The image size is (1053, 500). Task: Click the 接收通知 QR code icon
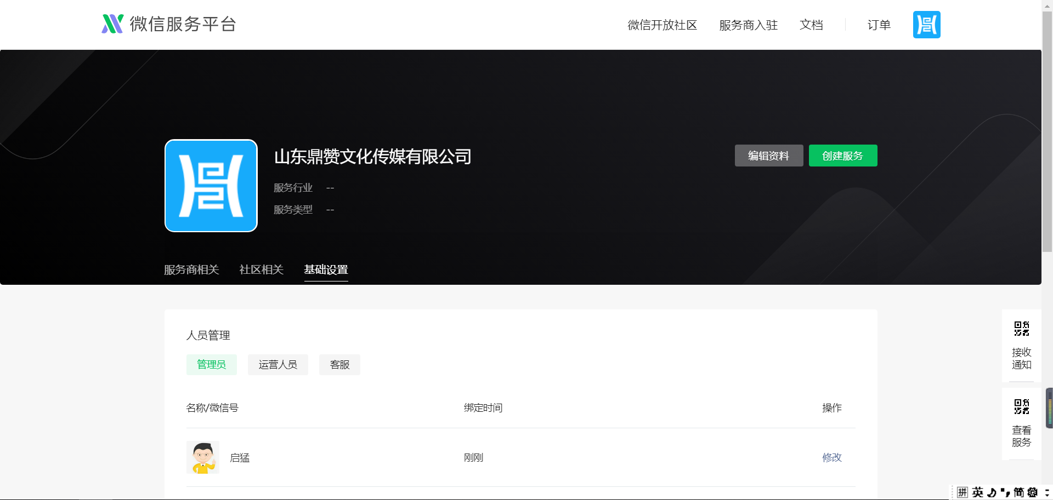[x=1021, y=329]
